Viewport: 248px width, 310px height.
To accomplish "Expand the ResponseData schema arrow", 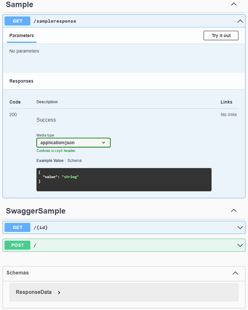I will pyautogui.click(x=59, y=292).
